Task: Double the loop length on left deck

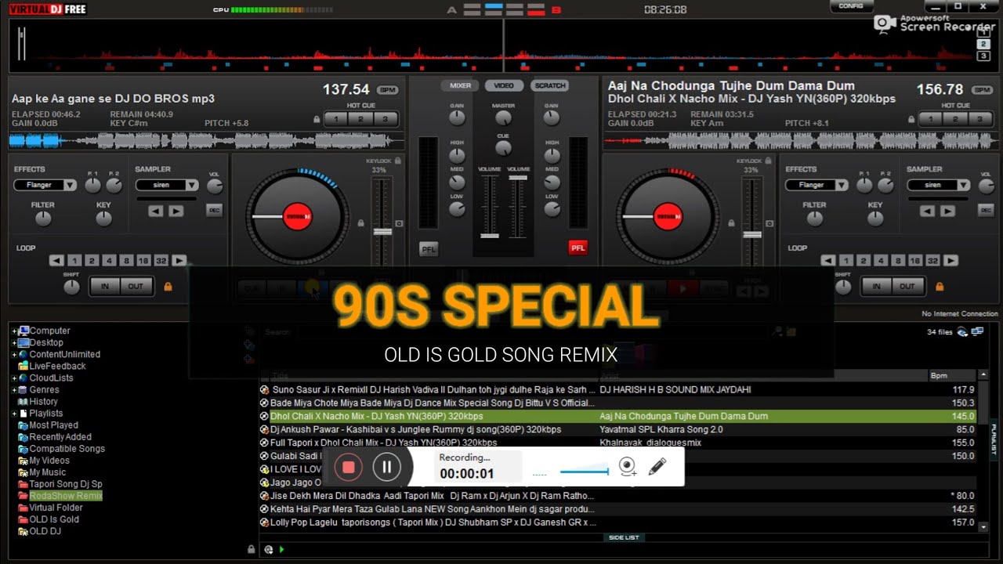Action: point(179,261)
